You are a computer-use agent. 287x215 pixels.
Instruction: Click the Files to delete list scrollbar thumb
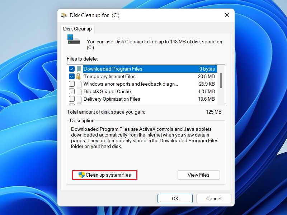pyautogui.click(x=221, y=80)
